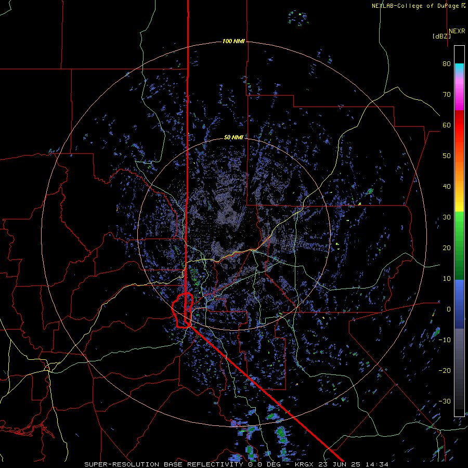Click the 100 NMI range ring label
Image resolution: width=468 pixels, height=468 pixels.
click(233, 41)
